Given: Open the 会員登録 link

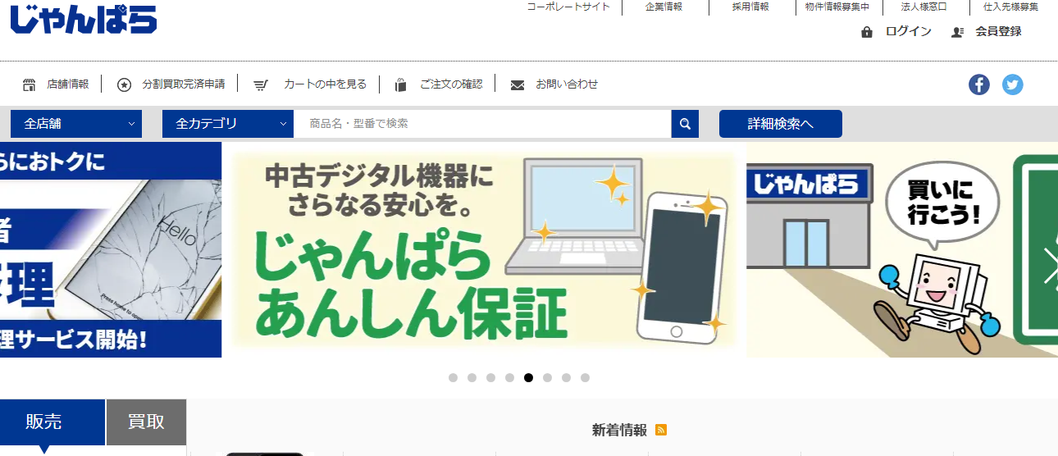Looking at the screenshot, I should click(998, 32).
